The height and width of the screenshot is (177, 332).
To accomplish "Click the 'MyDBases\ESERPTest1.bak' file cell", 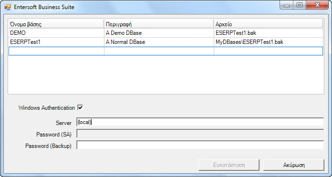I will tap(269, 42).
